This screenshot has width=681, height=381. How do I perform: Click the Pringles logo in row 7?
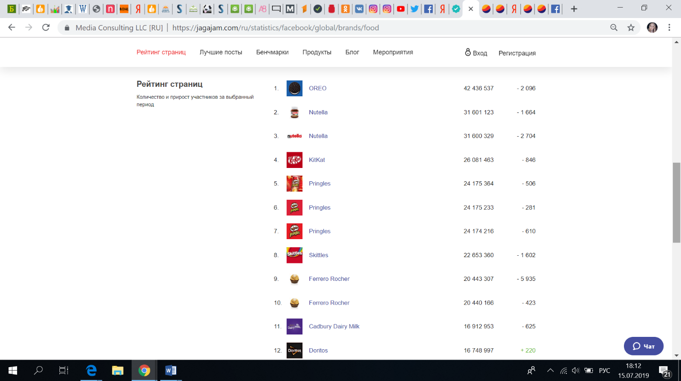pos(294,232)
